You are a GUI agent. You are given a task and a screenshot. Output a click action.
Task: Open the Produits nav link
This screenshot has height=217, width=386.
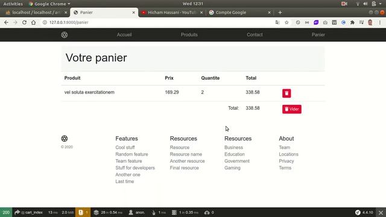(x=189, y=35)
